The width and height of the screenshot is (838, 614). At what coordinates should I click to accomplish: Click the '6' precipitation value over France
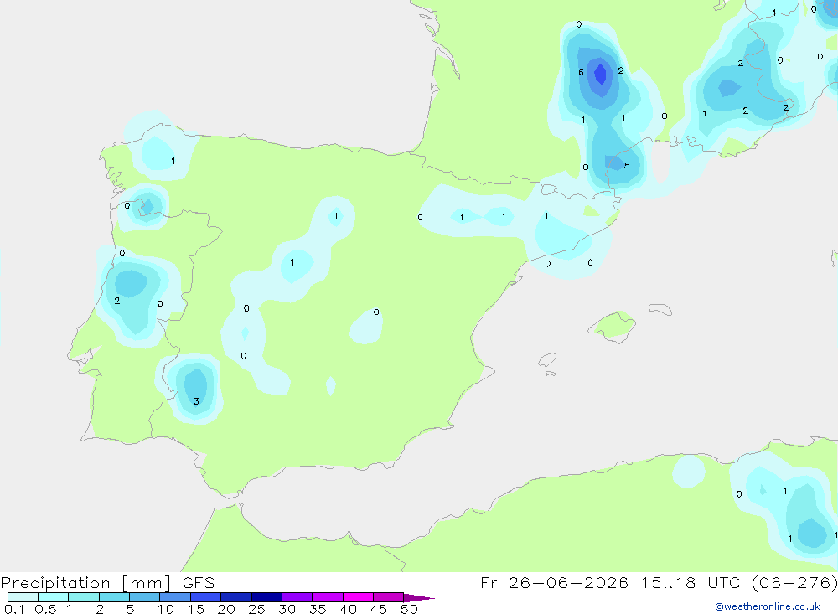pos(581,71)
